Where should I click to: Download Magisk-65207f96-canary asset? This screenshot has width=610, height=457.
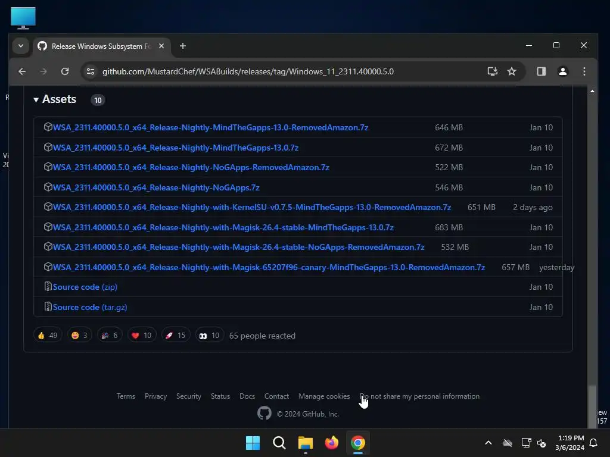click(x=269, y=267)
